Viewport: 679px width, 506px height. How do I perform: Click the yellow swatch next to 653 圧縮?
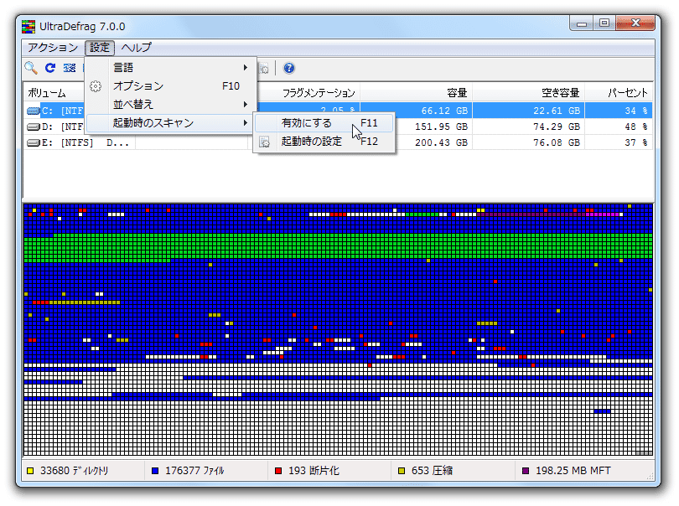(402, 471)
